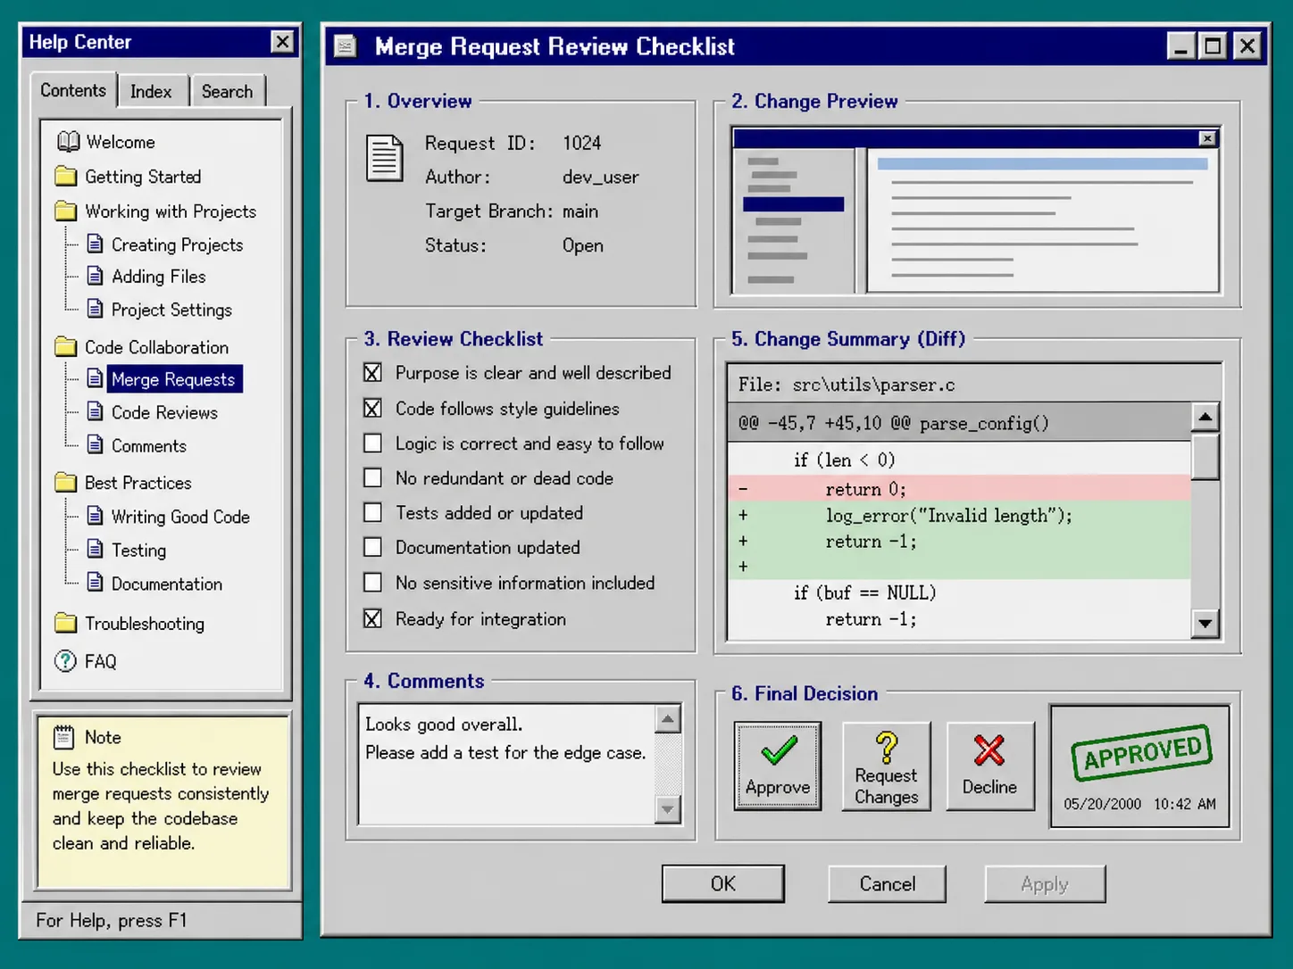This screenshot has height=969, width=1293.
Task: Click the Code Reviews page icon
Action: pos(95,411)
